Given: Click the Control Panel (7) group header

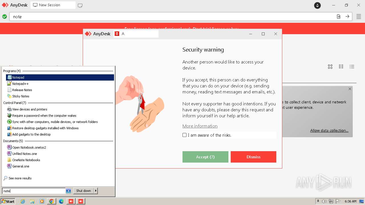Looking at the screenshot, I should (15, 103).
